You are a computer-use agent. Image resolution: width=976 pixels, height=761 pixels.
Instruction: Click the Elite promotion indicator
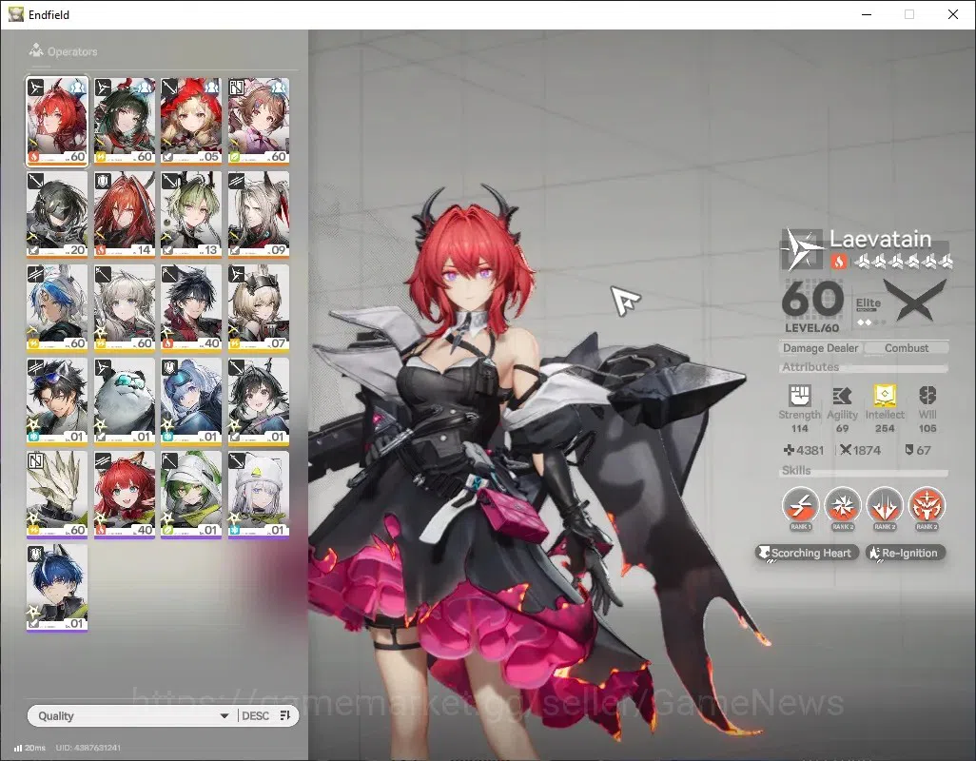869,310
